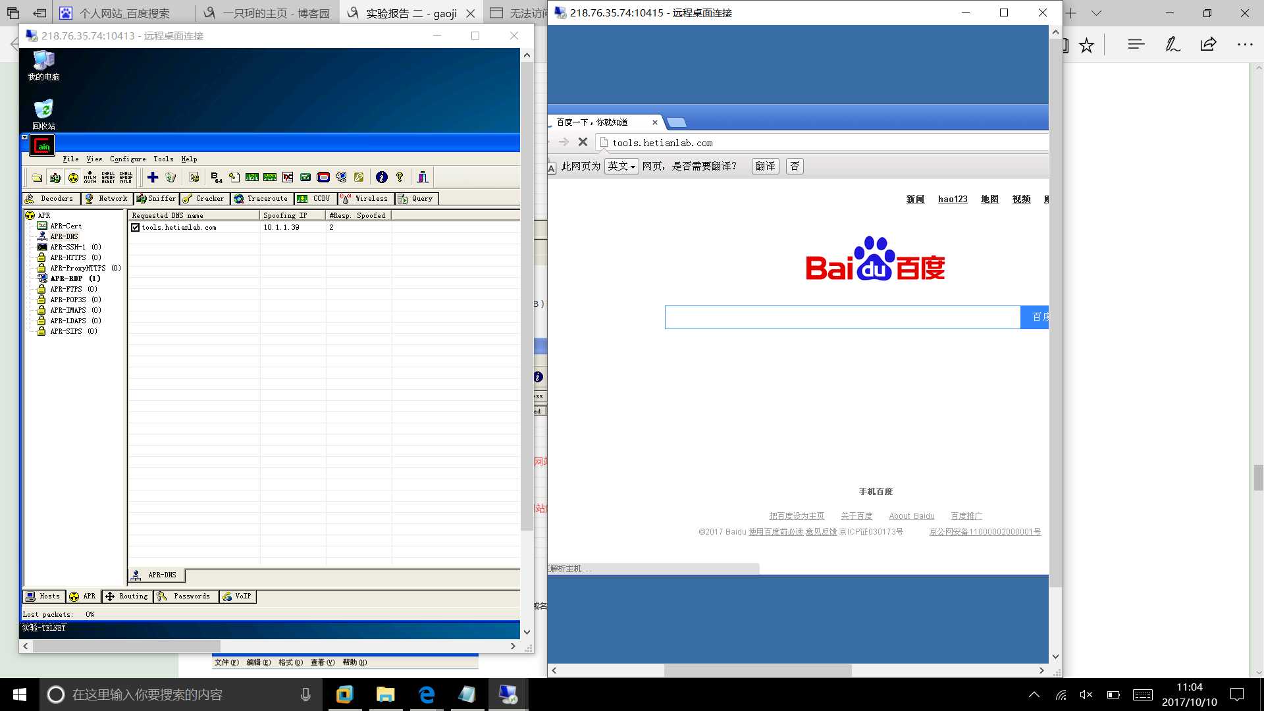1264x711 pixels.
Task: Switch to Network tab
Action: [107, 198]
